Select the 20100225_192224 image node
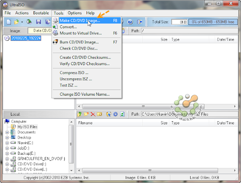The image size is (241, 183). [x=26, y=38]
